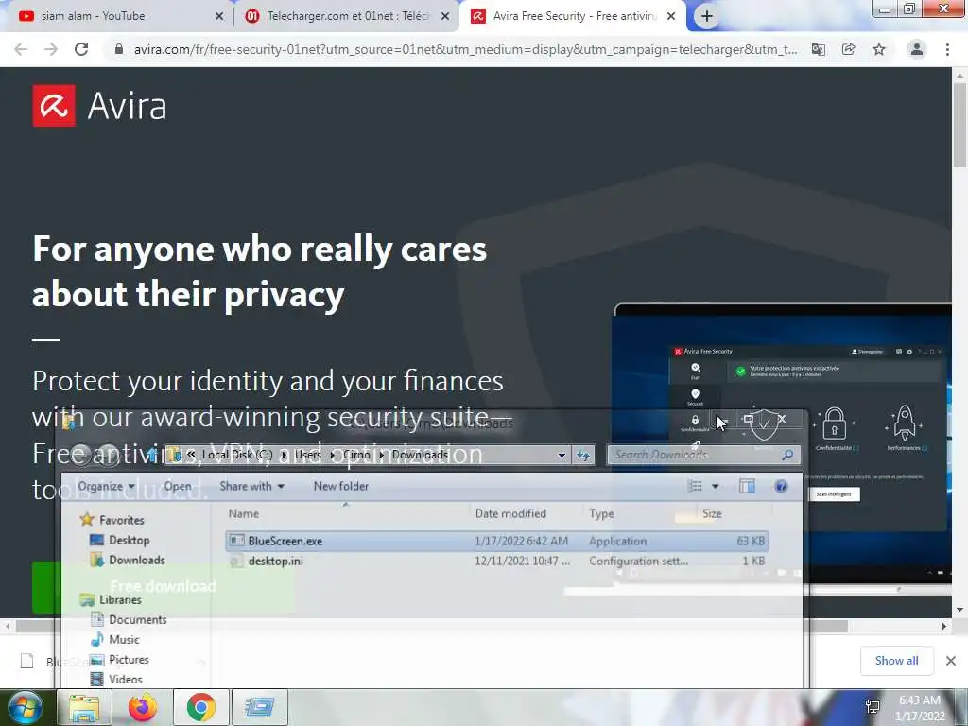
Task: Click the horizontal page scrollbar
Action: pyautogui.click(x=432, y=626)
